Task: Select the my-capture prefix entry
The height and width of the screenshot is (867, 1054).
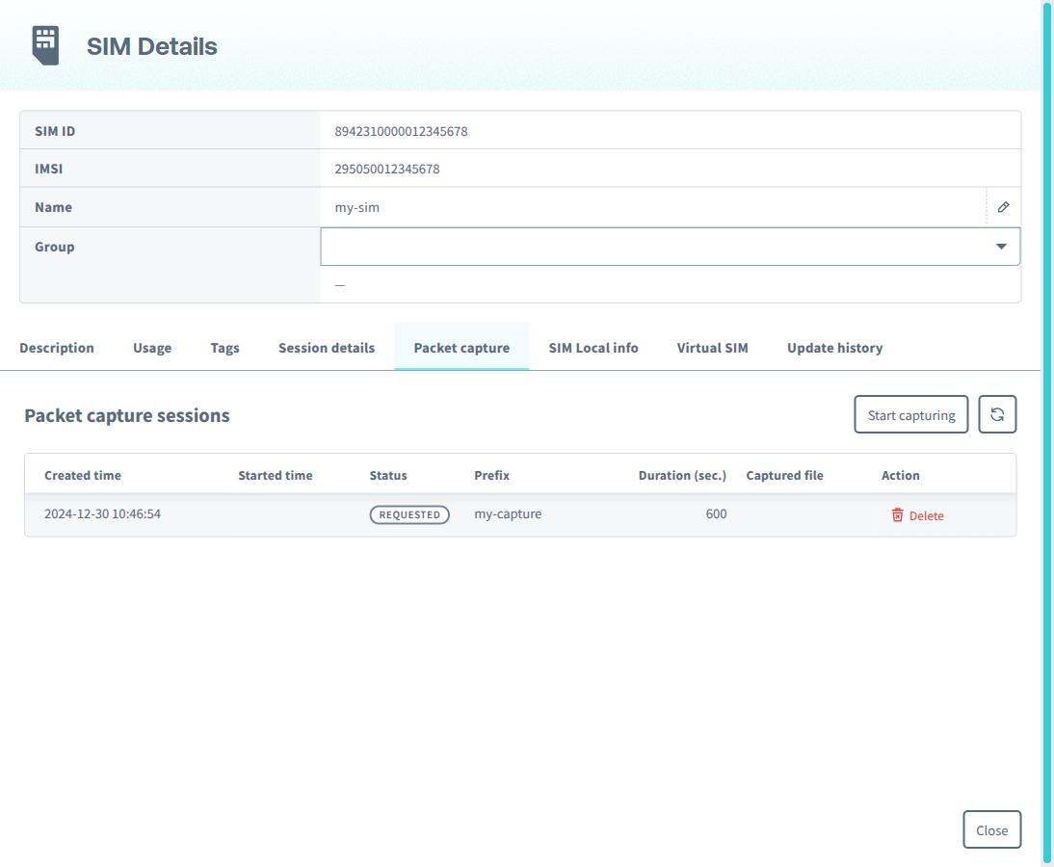Action: (x=508, y=513)
